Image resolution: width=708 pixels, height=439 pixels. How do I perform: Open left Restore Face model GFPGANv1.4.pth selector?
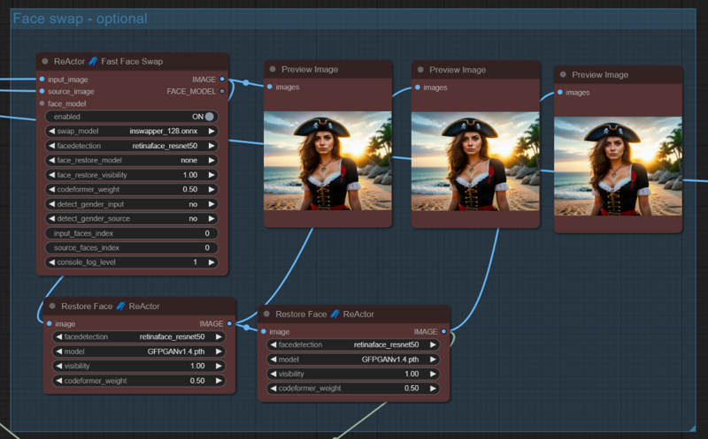pyautogui.click(x=139, y=351)
